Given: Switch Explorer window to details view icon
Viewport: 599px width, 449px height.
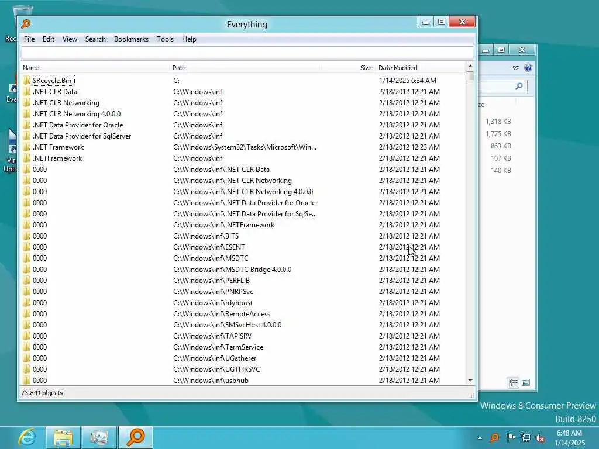Looking at the screenshot, I should (x=514, y=382).
